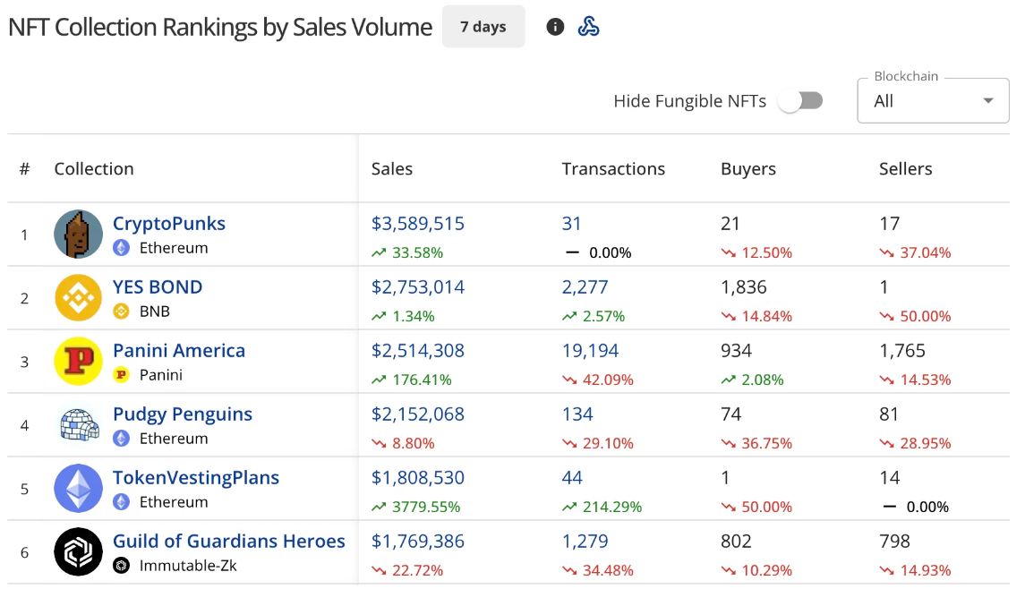Screen dimensions: 1025x589
Task: Click the TokenVestingPlans Ethereum logo
Action: point(78,489)
